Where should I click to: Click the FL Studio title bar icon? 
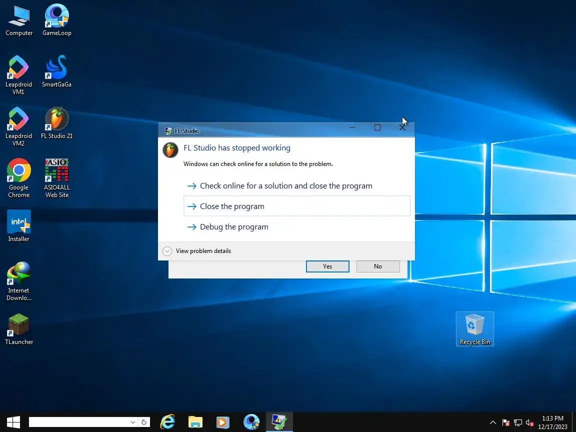(168, 131)
